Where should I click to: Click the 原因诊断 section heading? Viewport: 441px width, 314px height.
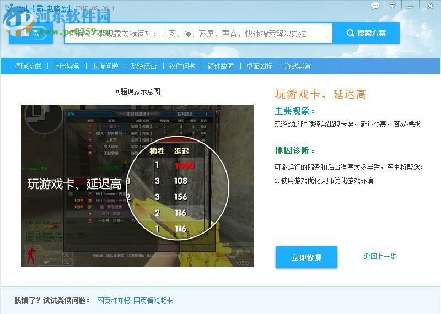click(x=294, y=151)
